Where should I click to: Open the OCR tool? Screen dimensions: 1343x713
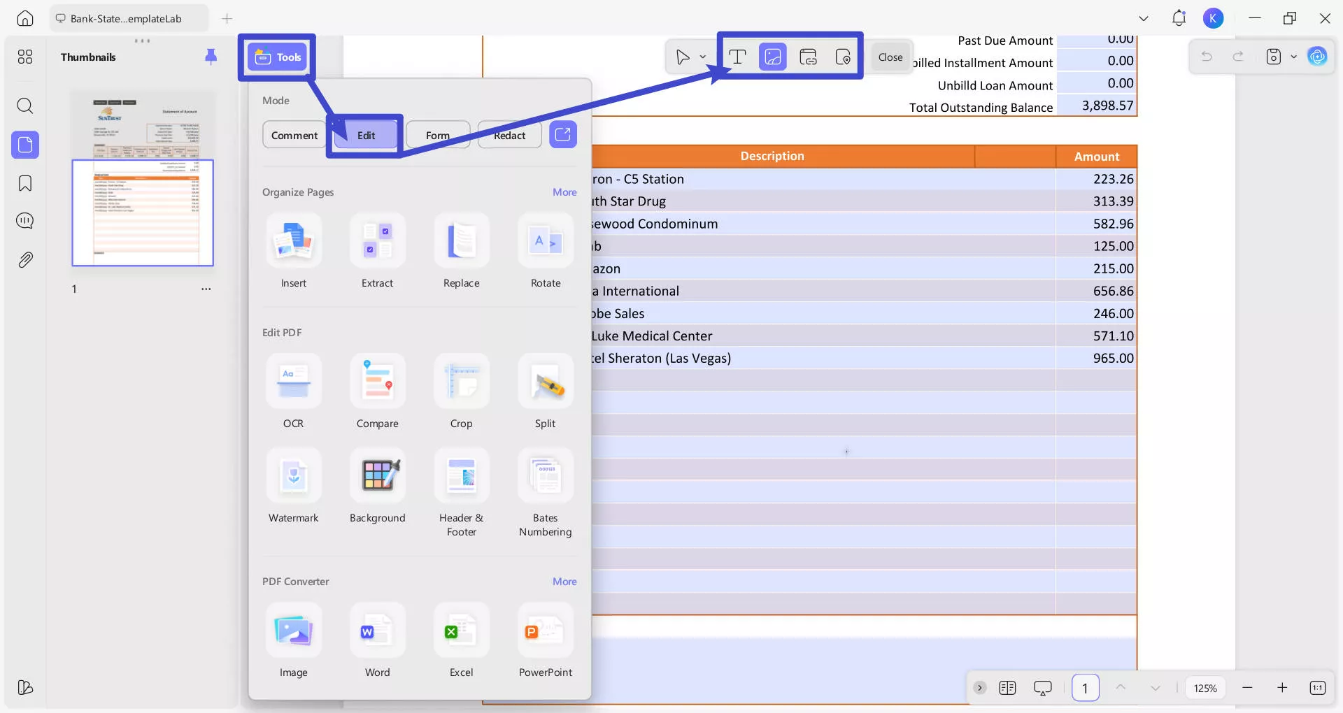[x=294, y=382]
